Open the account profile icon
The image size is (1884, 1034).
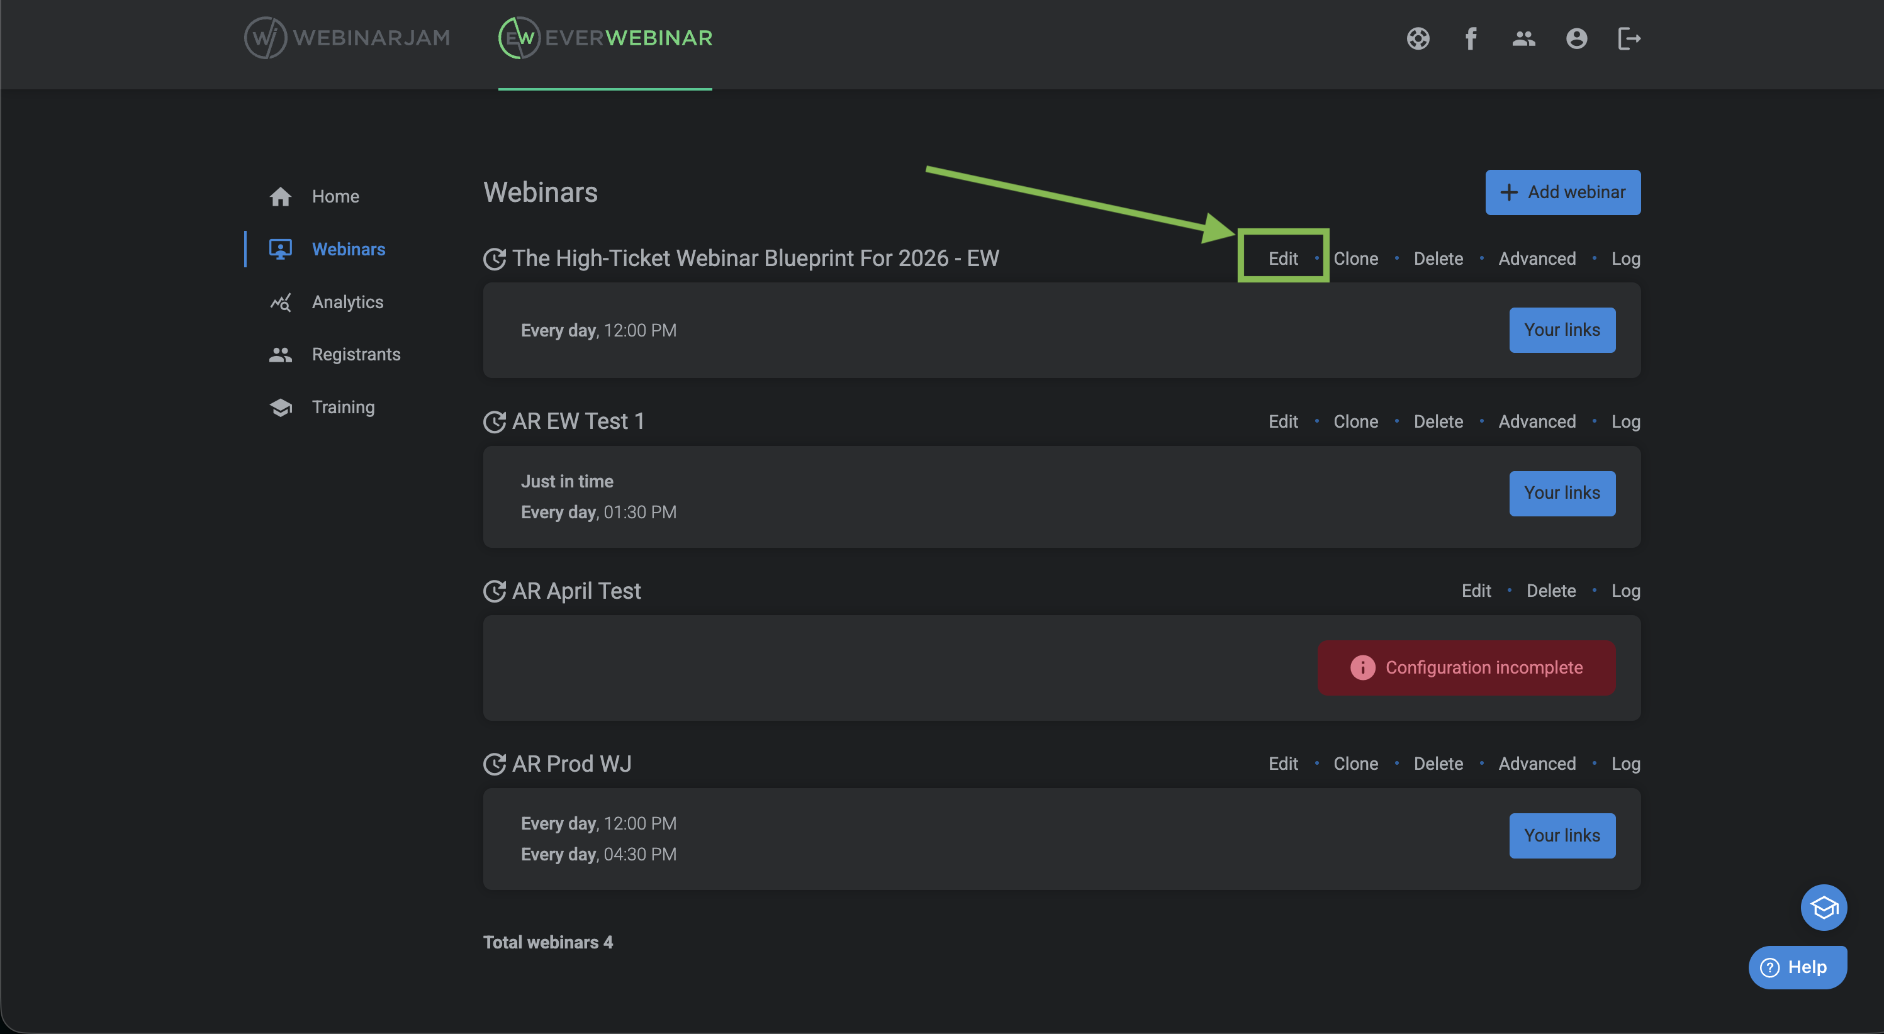1576,38
